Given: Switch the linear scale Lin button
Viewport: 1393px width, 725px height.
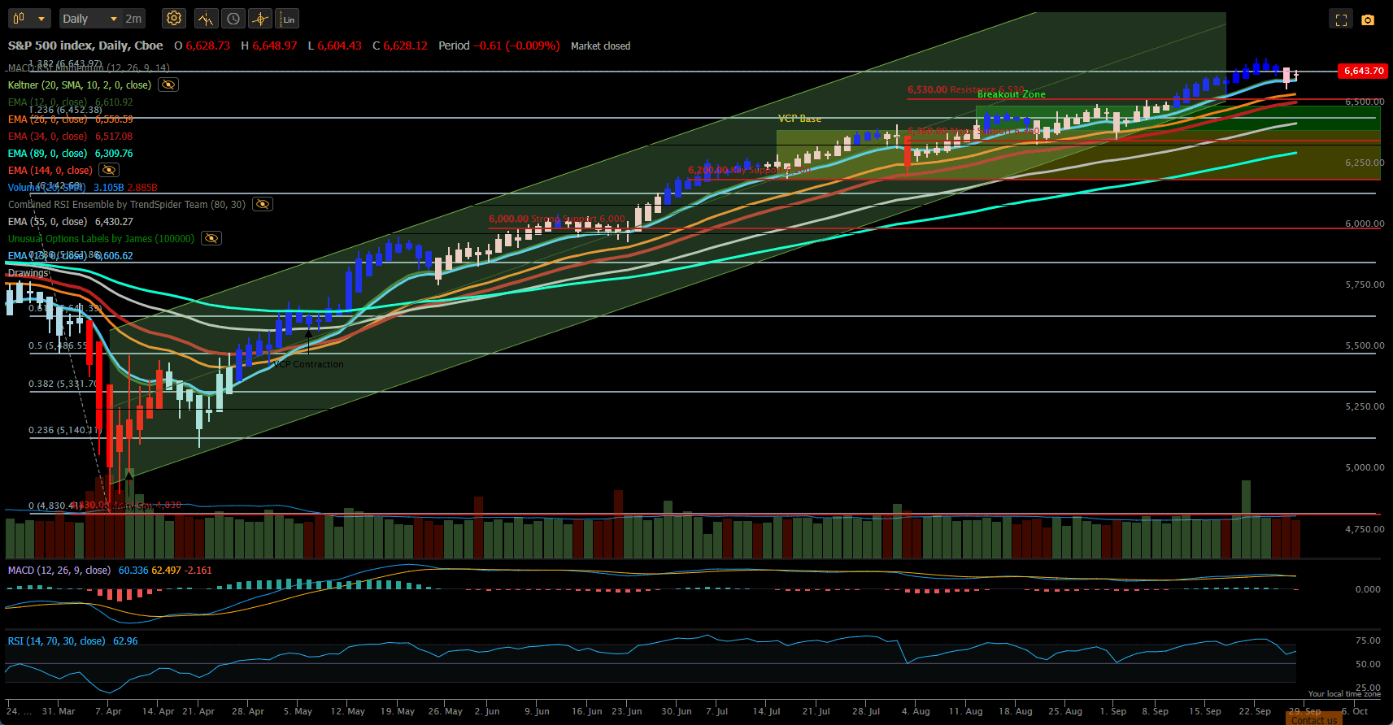Looking at the screenshot, I should coord(288,18).
